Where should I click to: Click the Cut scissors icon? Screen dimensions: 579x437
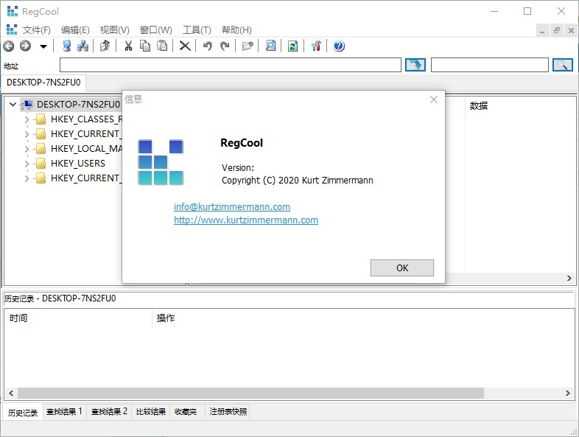point(128,46)
